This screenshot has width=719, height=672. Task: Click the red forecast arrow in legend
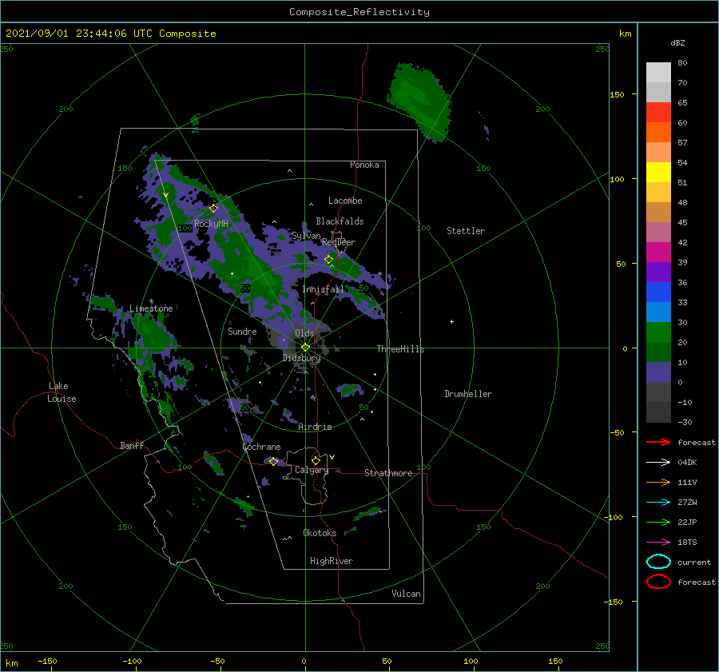tap(658, 442)
